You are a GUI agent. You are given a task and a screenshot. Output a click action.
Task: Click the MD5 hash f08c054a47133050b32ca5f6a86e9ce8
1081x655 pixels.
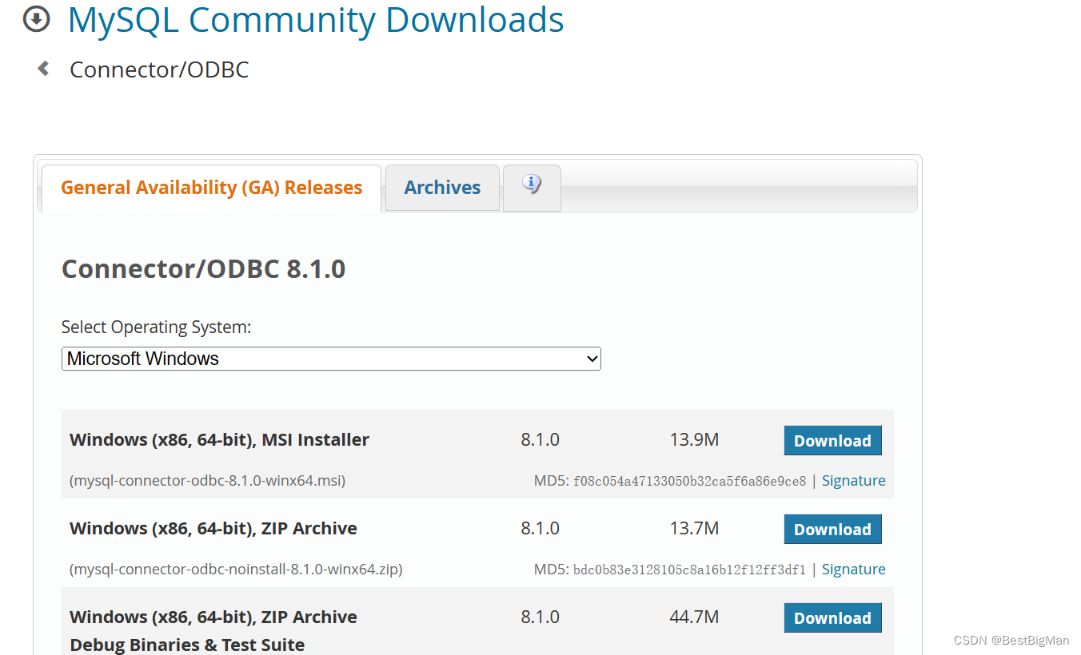(x=689, y=482)
